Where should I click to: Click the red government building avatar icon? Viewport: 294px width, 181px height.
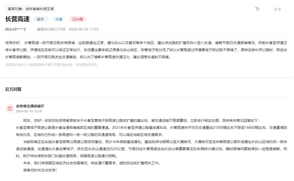10,109
